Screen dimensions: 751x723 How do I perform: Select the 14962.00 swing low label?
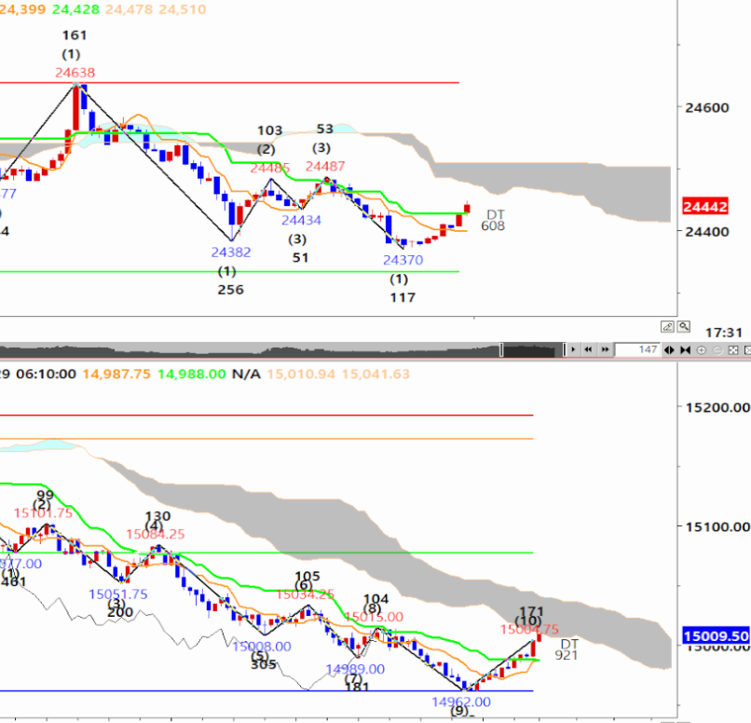click(x=460, y=701)
